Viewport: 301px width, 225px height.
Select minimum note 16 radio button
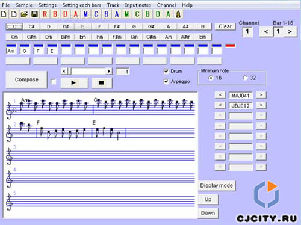click(211, 78)
